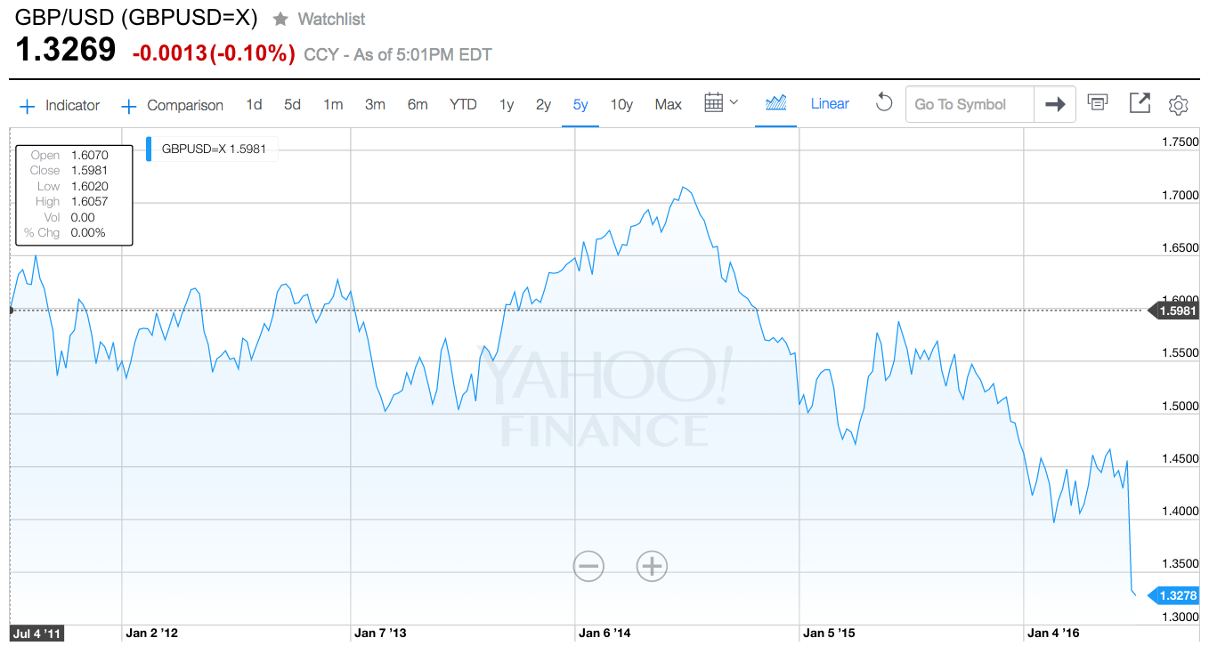Click the GBPUSD=X blue series color swatch
1209x654 pixels.
click(x=149, y=149)
